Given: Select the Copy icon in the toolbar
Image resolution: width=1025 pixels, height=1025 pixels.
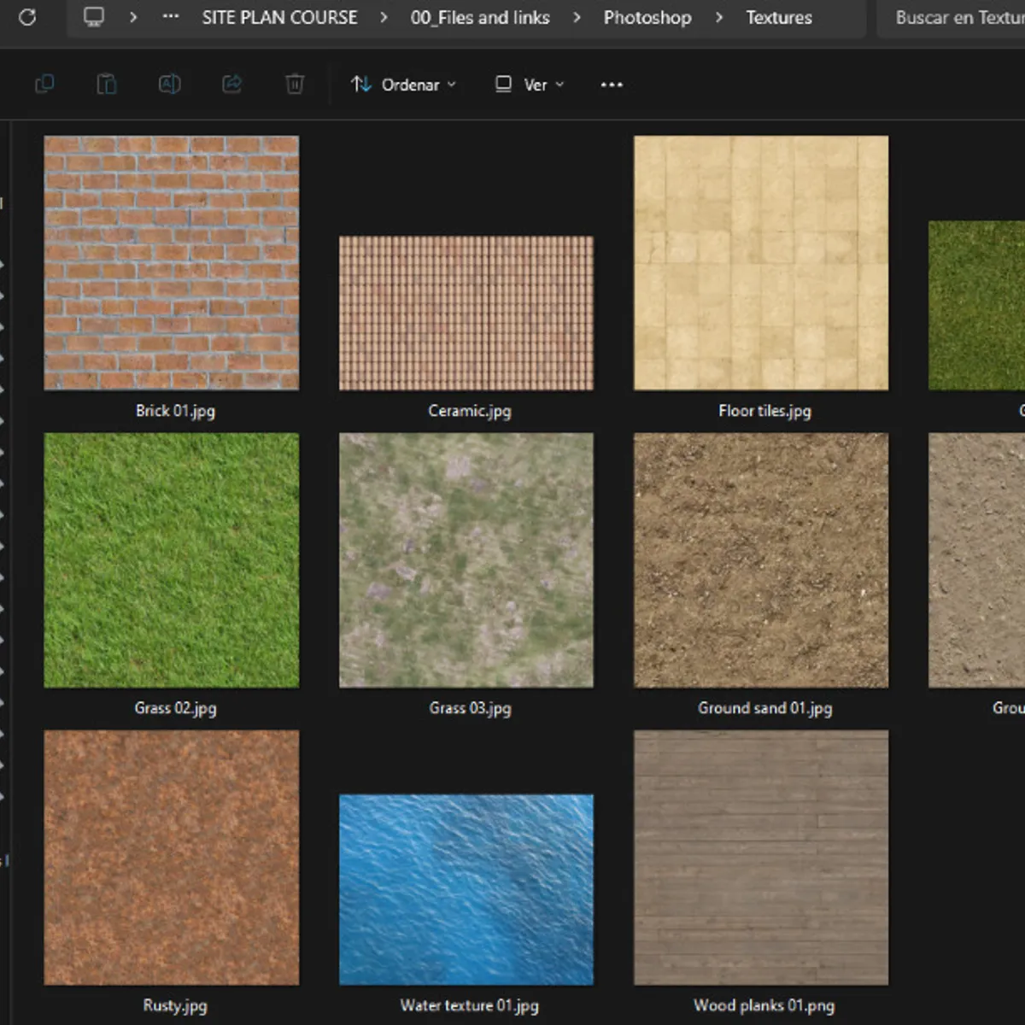Looking at the screenshot, I should 44,84.
